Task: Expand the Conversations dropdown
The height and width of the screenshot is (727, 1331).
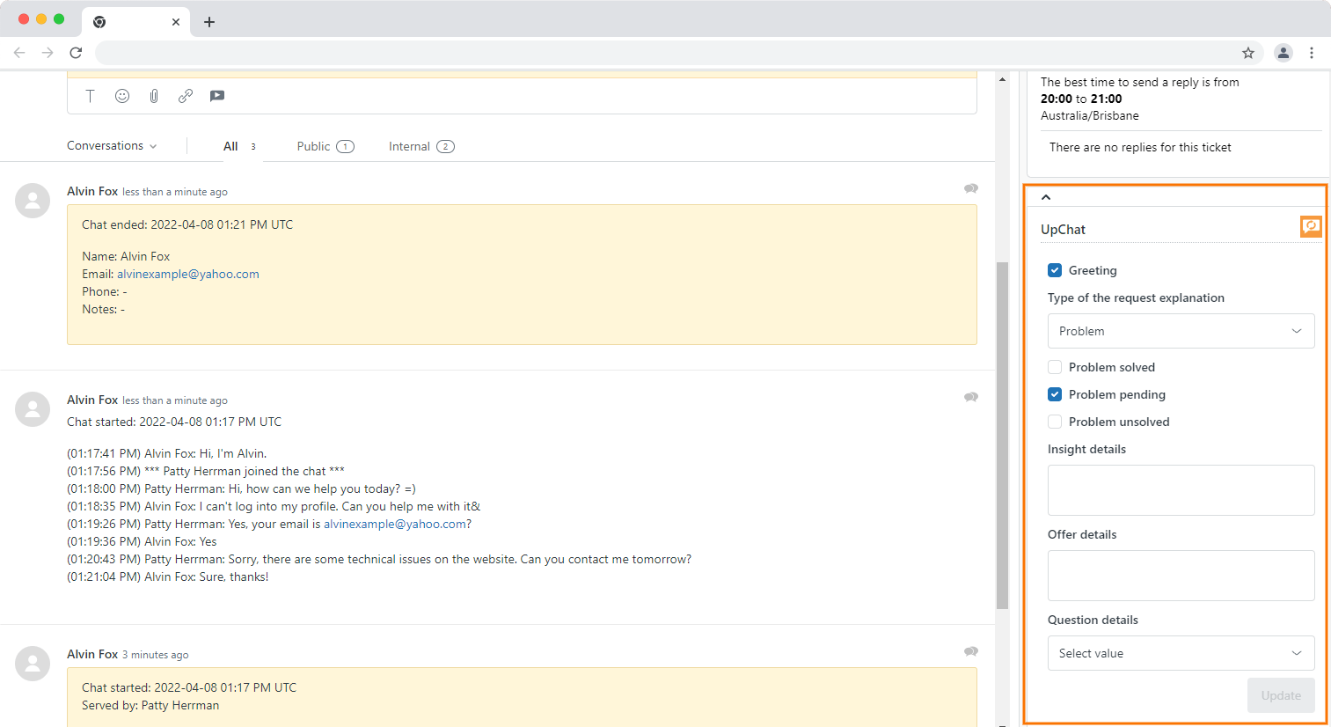Action: [112, 146]
